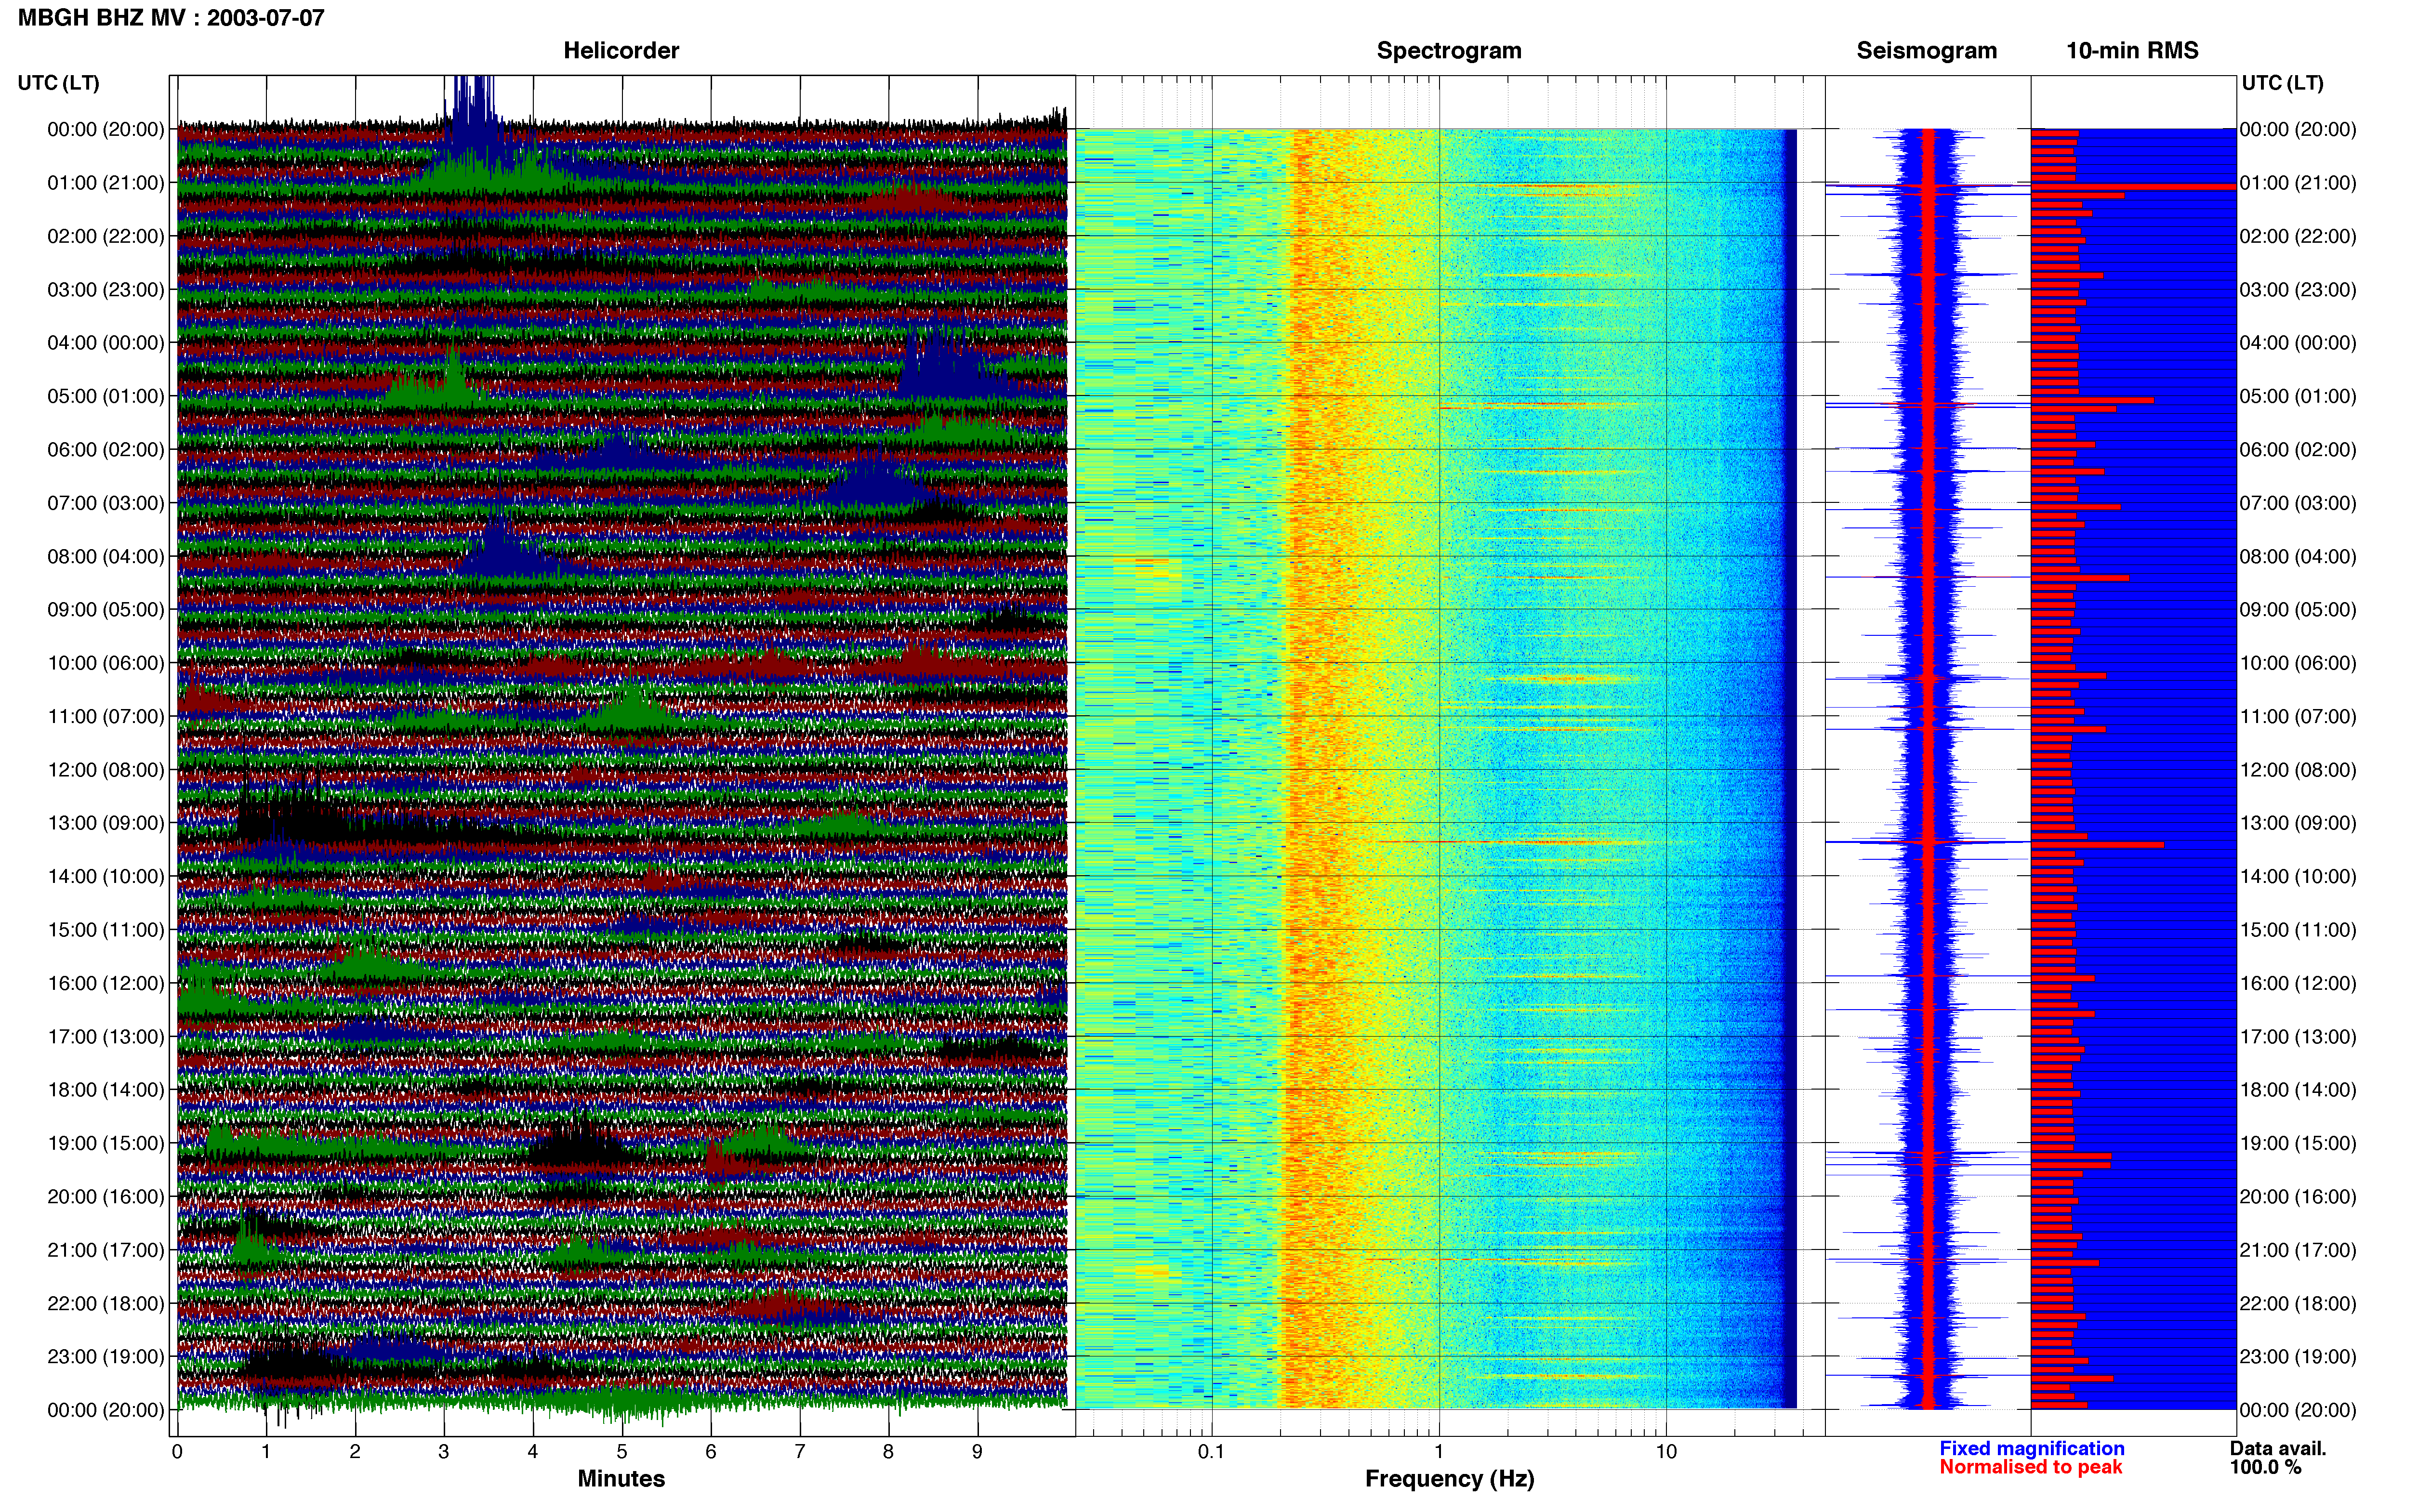
Task: Click the '9' minutes axis tick label
Action: coord(977,1451)
